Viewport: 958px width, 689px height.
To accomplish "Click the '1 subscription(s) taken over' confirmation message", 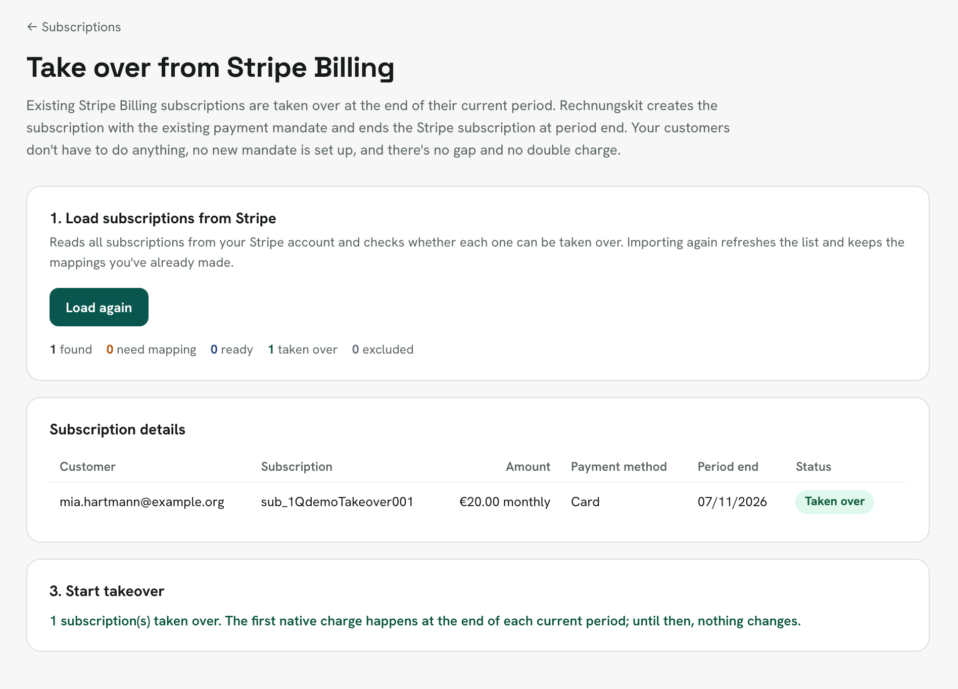I will coord(425,621).
